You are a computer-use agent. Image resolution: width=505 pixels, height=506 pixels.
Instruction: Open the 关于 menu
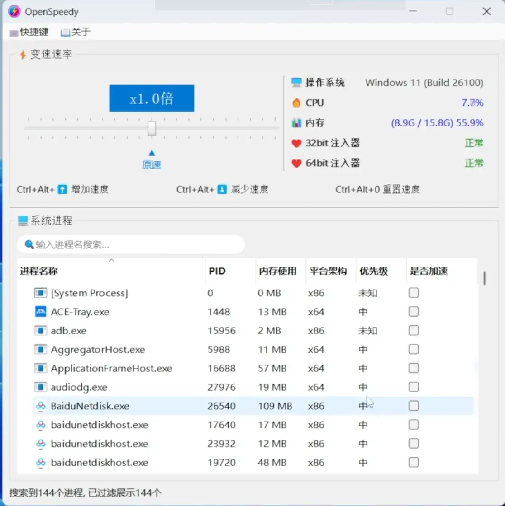[x=75, y=32]
